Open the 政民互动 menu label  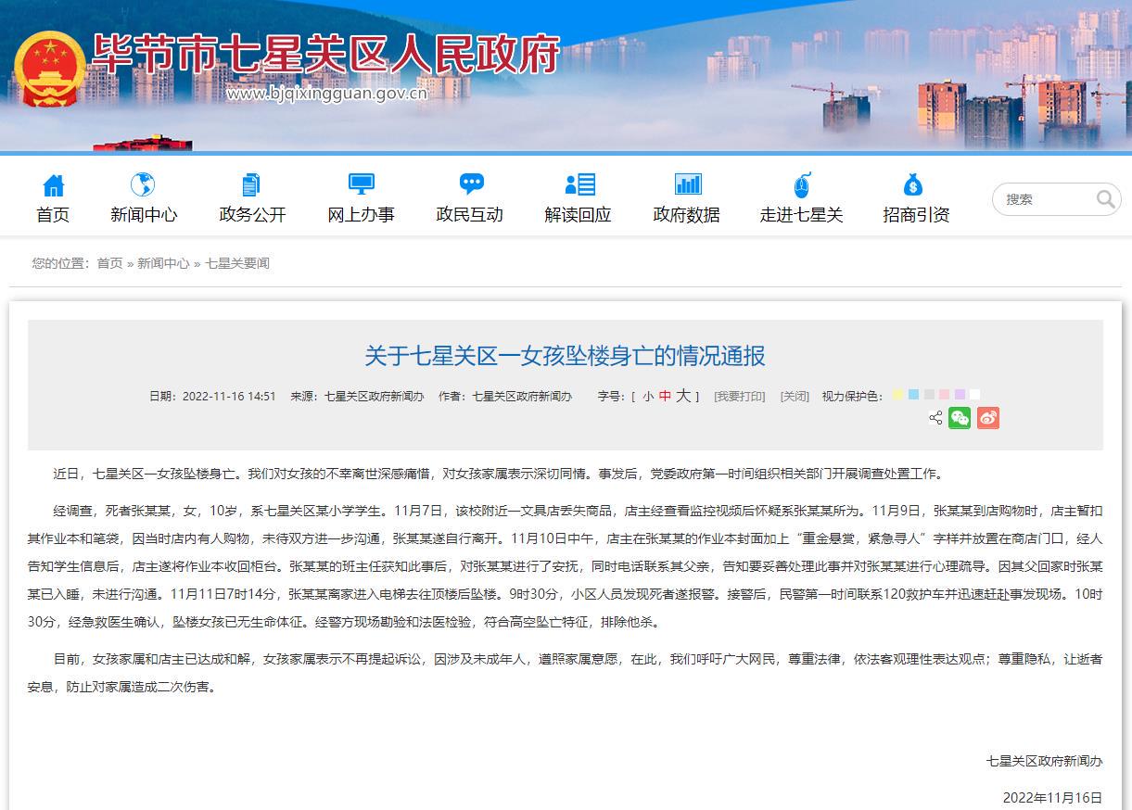tap(469, 215)
